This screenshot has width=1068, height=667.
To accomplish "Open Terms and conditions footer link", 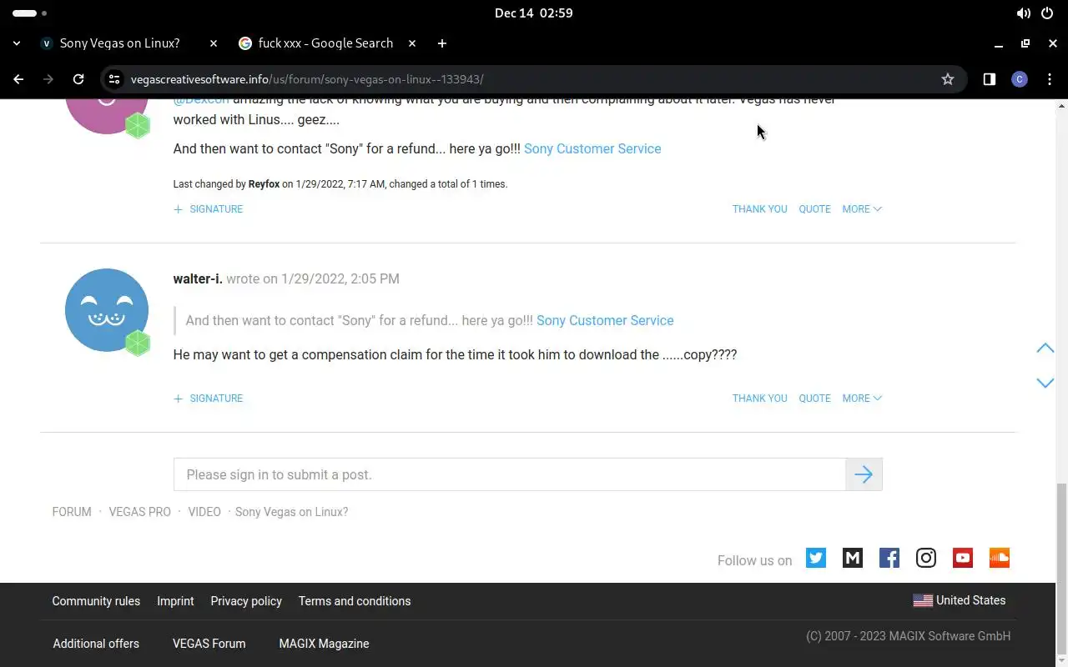I will click(355, 601).
